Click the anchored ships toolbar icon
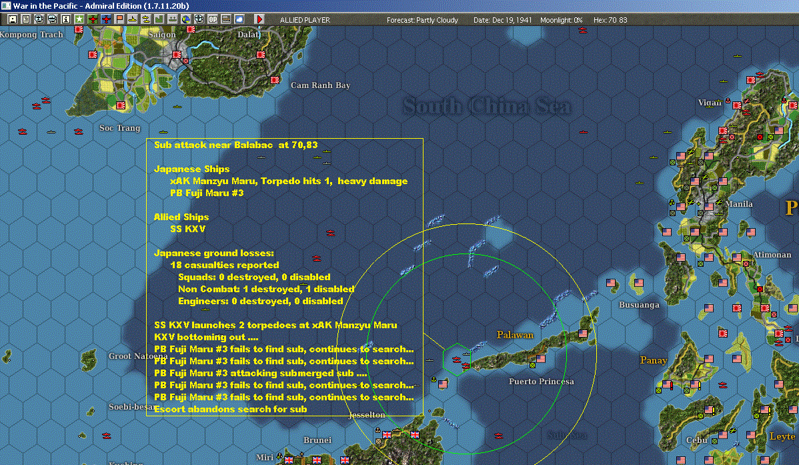 [172, 19]
